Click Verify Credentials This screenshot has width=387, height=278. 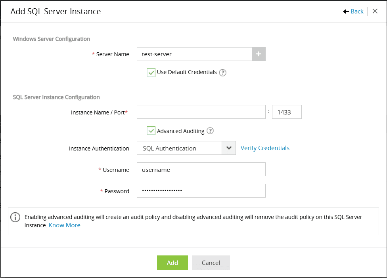pyautogui.click(x=265, y=148)
